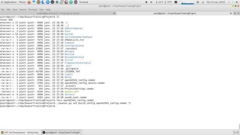Viewport: 240px width, 135px height.
Task: Click the green quasar.py executable name
Action: click(71, 91)
